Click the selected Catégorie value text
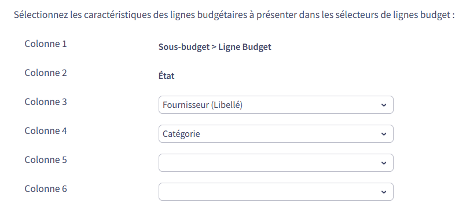This screenshot has height=214, width=470. [x=181, y=134]
